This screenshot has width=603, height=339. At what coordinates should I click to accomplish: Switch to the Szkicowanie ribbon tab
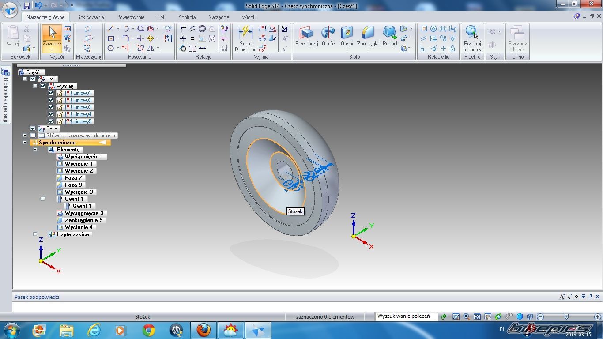tap(90, 17)
